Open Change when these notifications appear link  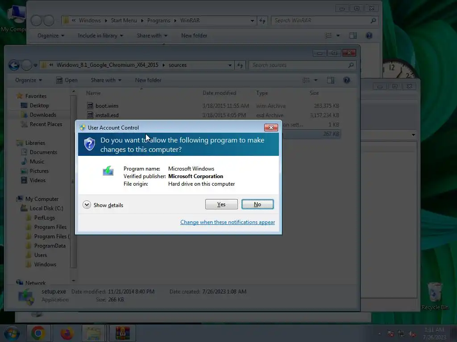[227, 222]
